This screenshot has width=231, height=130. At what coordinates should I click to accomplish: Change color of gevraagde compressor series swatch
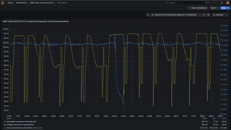click(x=5, y=122)
